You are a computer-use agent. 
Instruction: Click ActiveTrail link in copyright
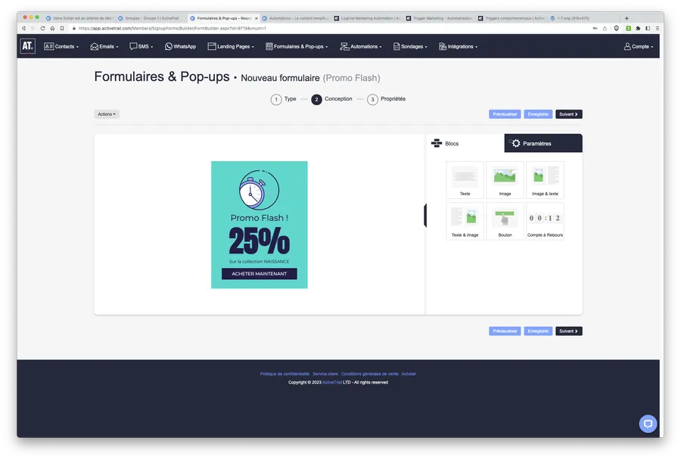coord(332,382)
